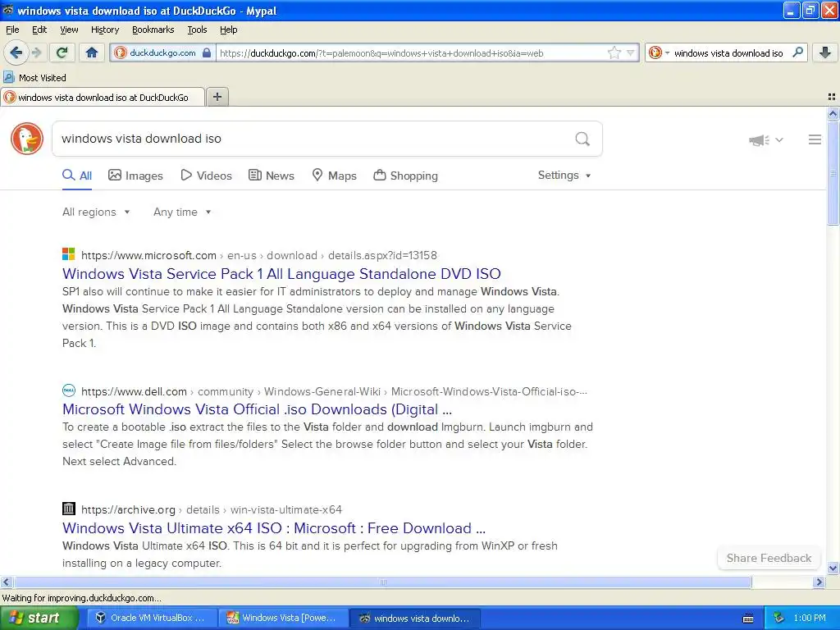Click the padlock site security icon
This screenshot has height=630, width=840.
[x=207, y=52]
